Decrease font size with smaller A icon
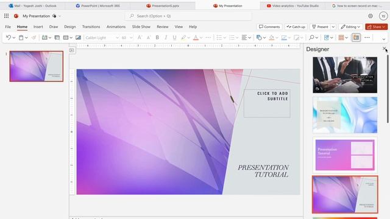Screen dimensions: 390x219 (x=149, y=38)
